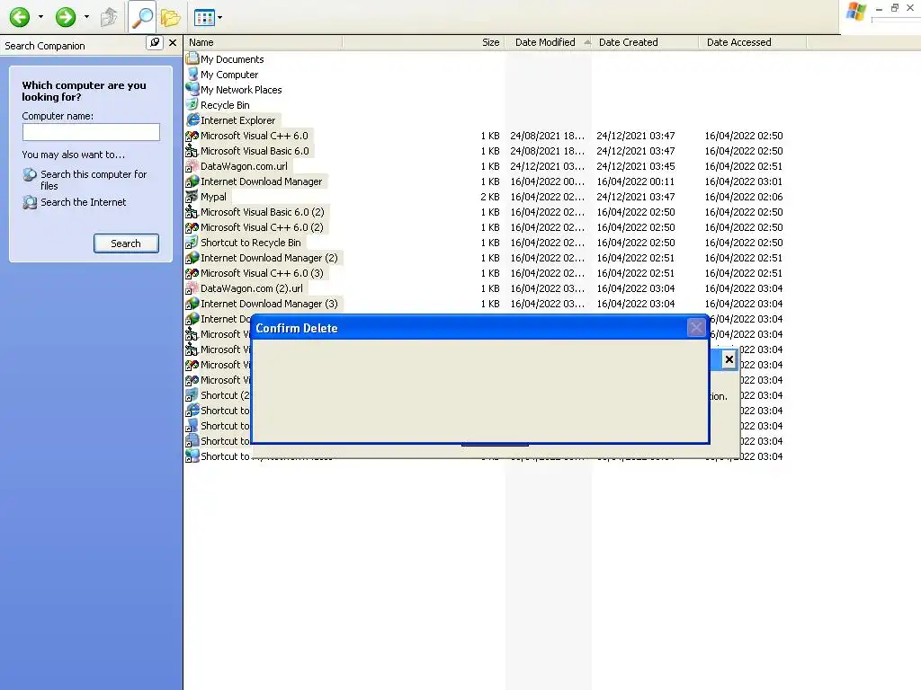Close the Search Companion pane
Screen dimensions: 921x690
173,42
